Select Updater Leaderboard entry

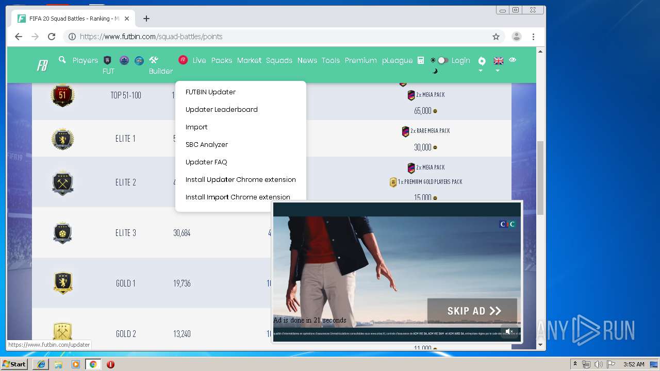click(x=221, y=109)
